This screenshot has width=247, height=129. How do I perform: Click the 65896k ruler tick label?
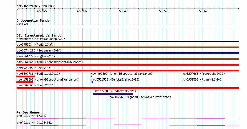202,11
